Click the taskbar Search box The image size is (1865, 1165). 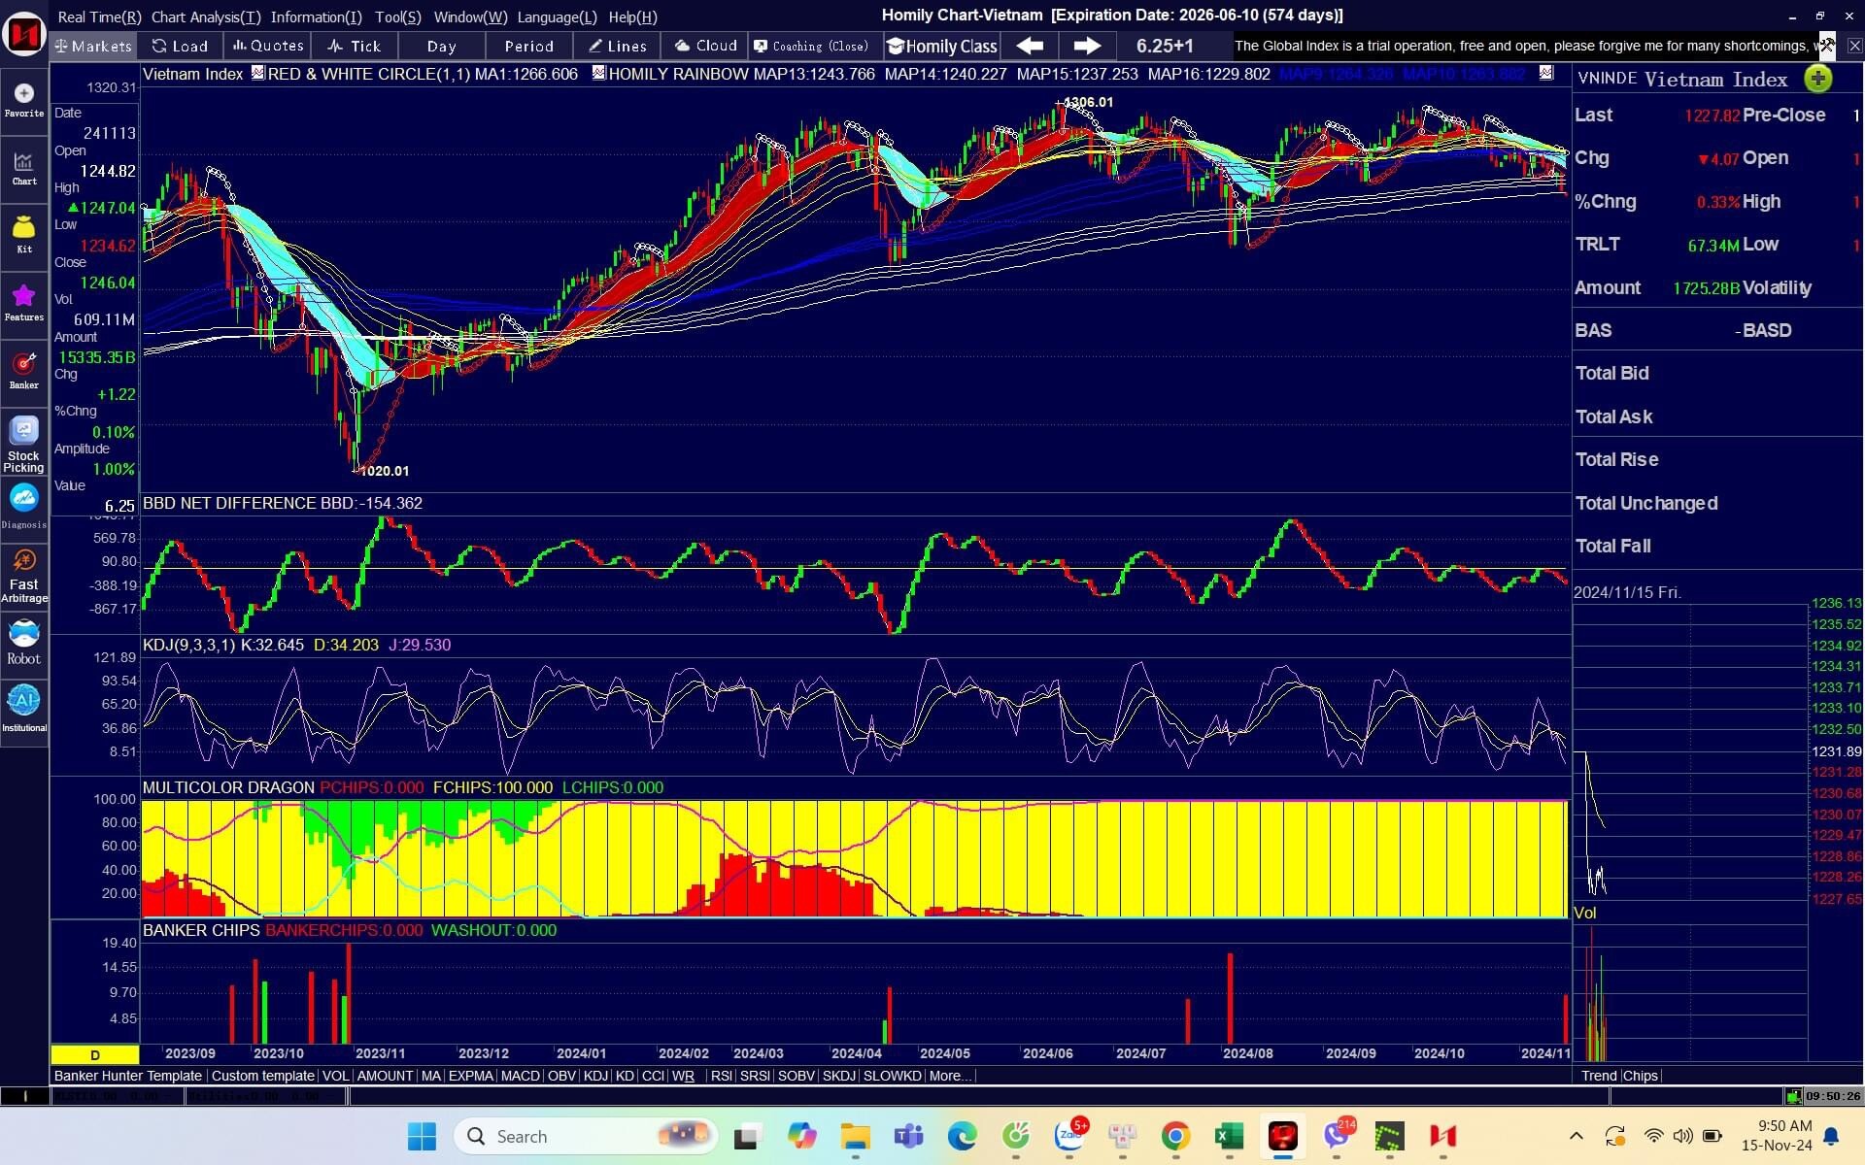coord(586,1136)
